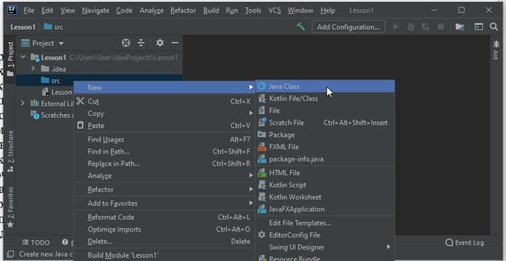
Task: Click the Ant tool window icon
Action: [x=496, y=45]
